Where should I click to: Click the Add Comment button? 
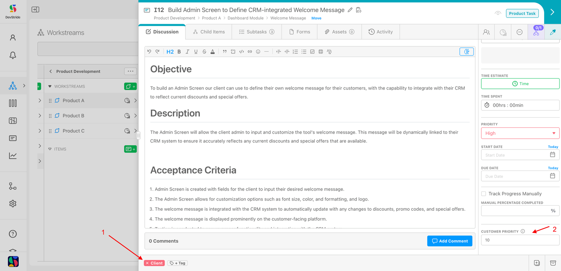coord(450,241)
